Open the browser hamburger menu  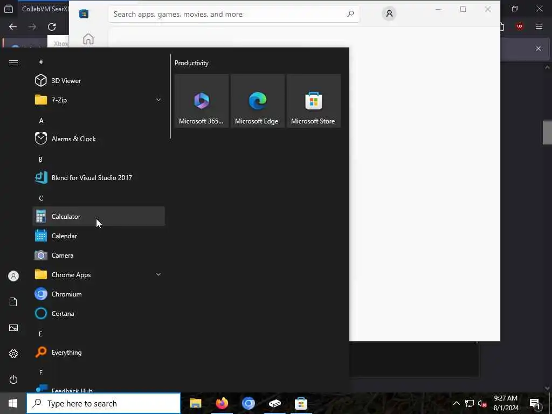pyautogui.click(x=539, y=26)
